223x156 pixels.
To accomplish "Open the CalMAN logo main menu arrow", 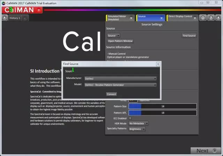I will click(39, 10).
